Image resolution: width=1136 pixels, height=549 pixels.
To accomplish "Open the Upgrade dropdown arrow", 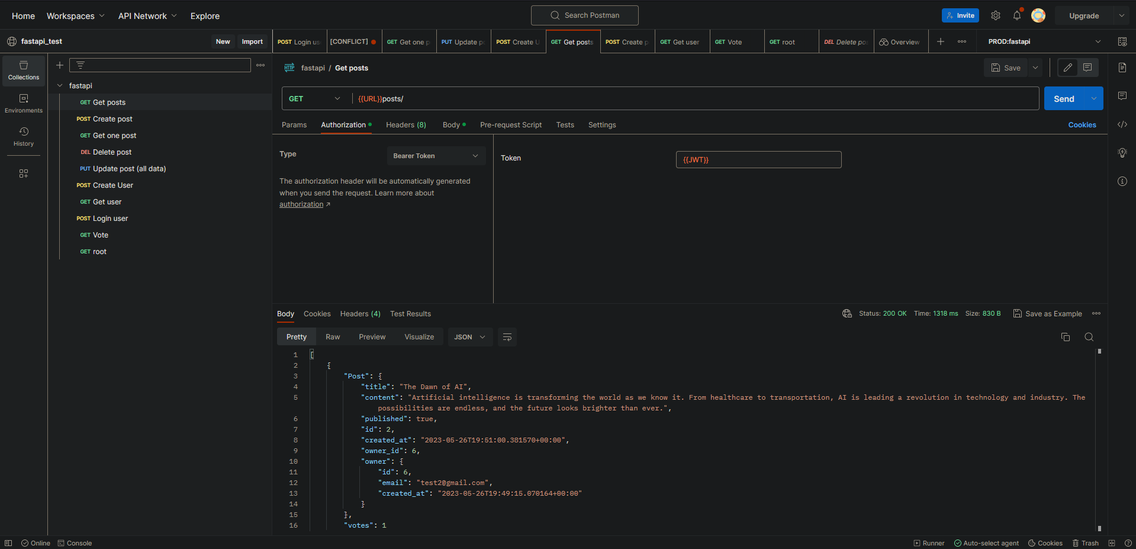I will click(1122, 16).
